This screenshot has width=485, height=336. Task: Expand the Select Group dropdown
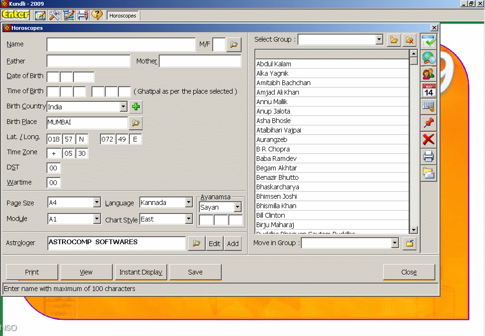tap(379, 40)
